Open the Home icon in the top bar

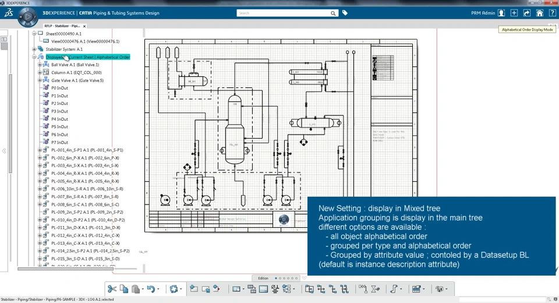540,13
